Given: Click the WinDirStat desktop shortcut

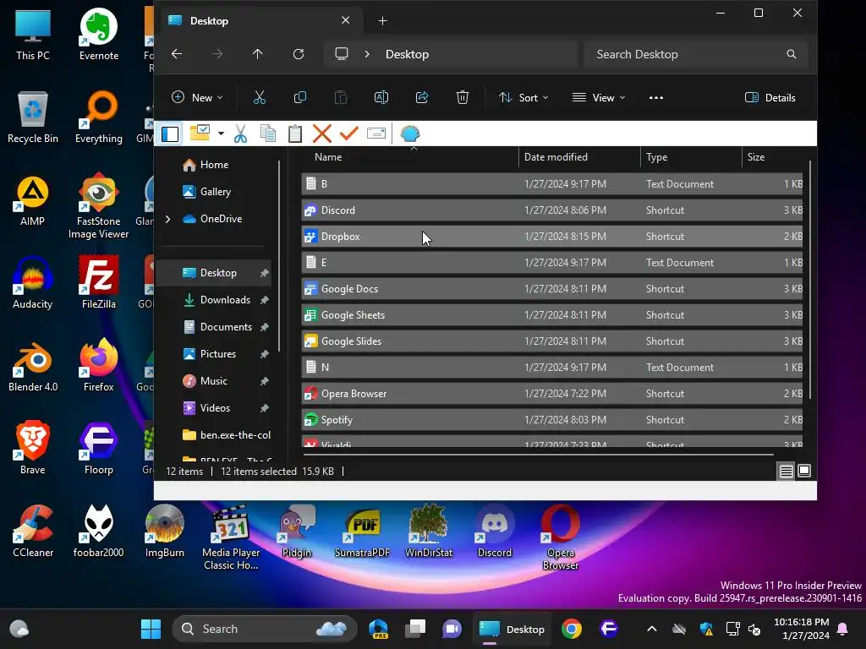Looking at the screenshot, I should [x=429, y=532].
